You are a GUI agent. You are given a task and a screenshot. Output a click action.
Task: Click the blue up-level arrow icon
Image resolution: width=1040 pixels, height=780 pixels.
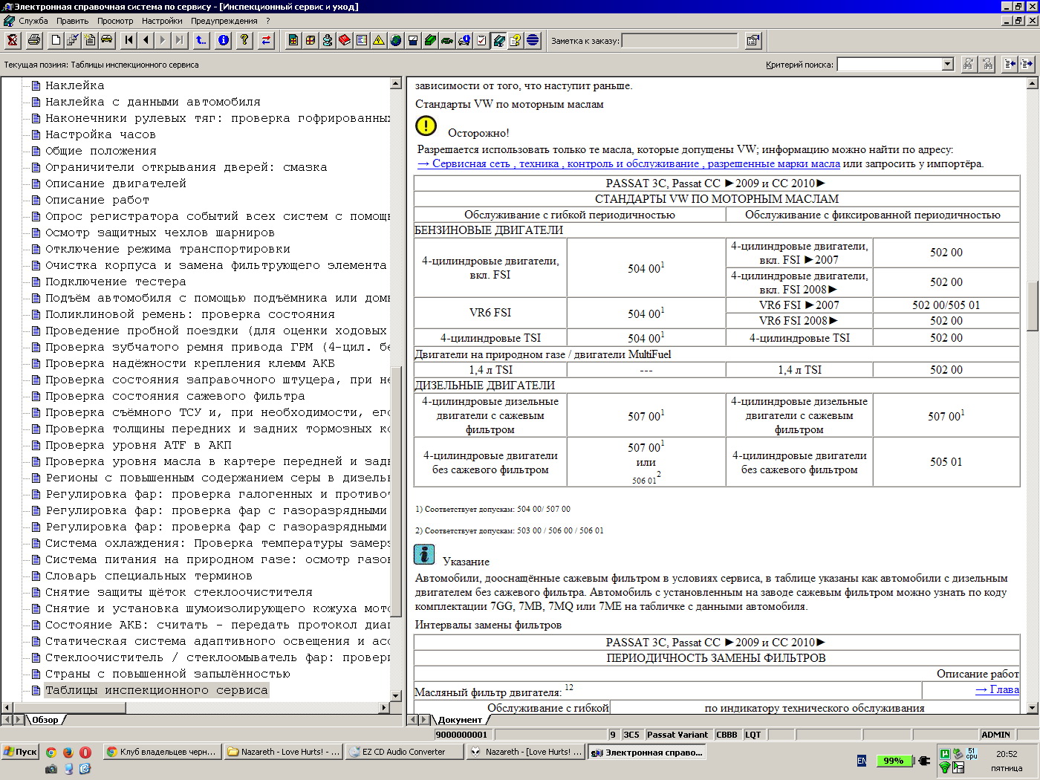point(201,40)
